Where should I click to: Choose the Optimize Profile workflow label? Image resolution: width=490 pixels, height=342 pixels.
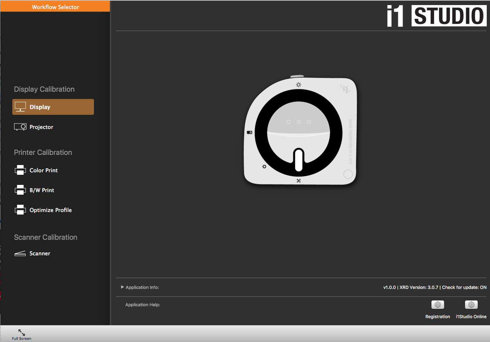click(x=51, y=210)
